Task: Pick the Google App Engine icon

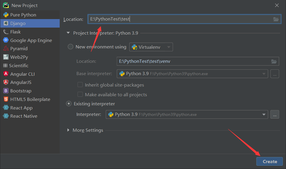Action: click(x=6, y=40)
